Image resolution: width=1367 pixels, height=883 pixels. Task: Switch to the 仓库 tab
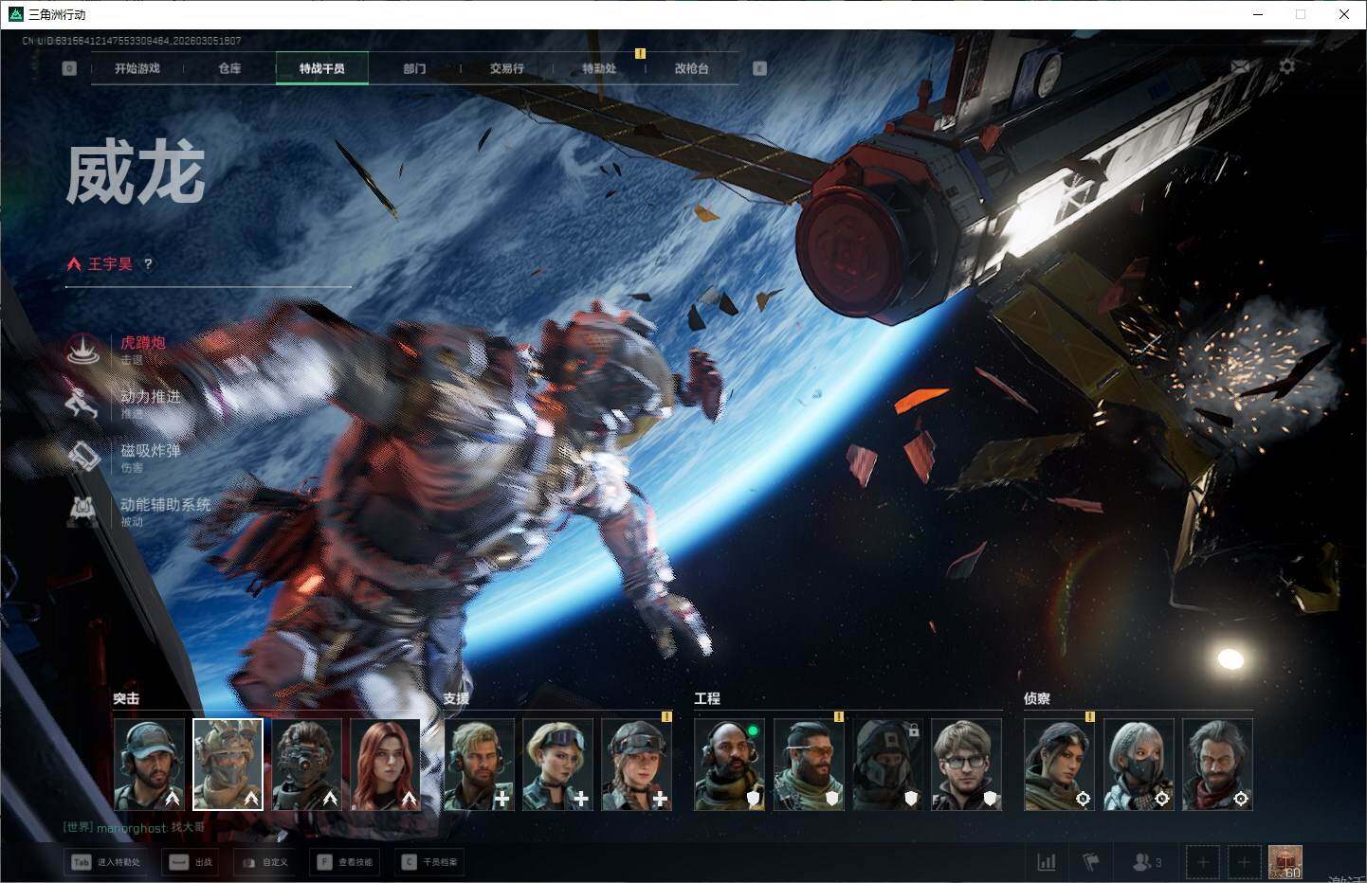229,68
